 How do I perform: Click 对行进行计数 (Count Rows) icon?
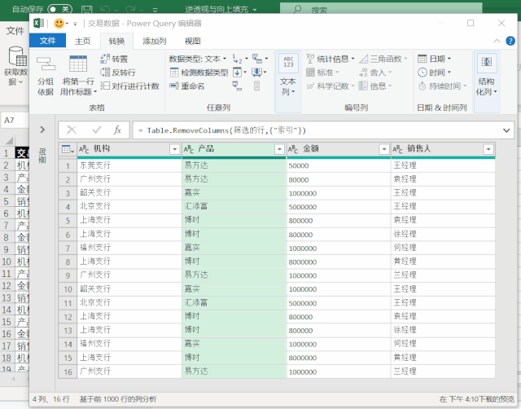click(105, 86)
